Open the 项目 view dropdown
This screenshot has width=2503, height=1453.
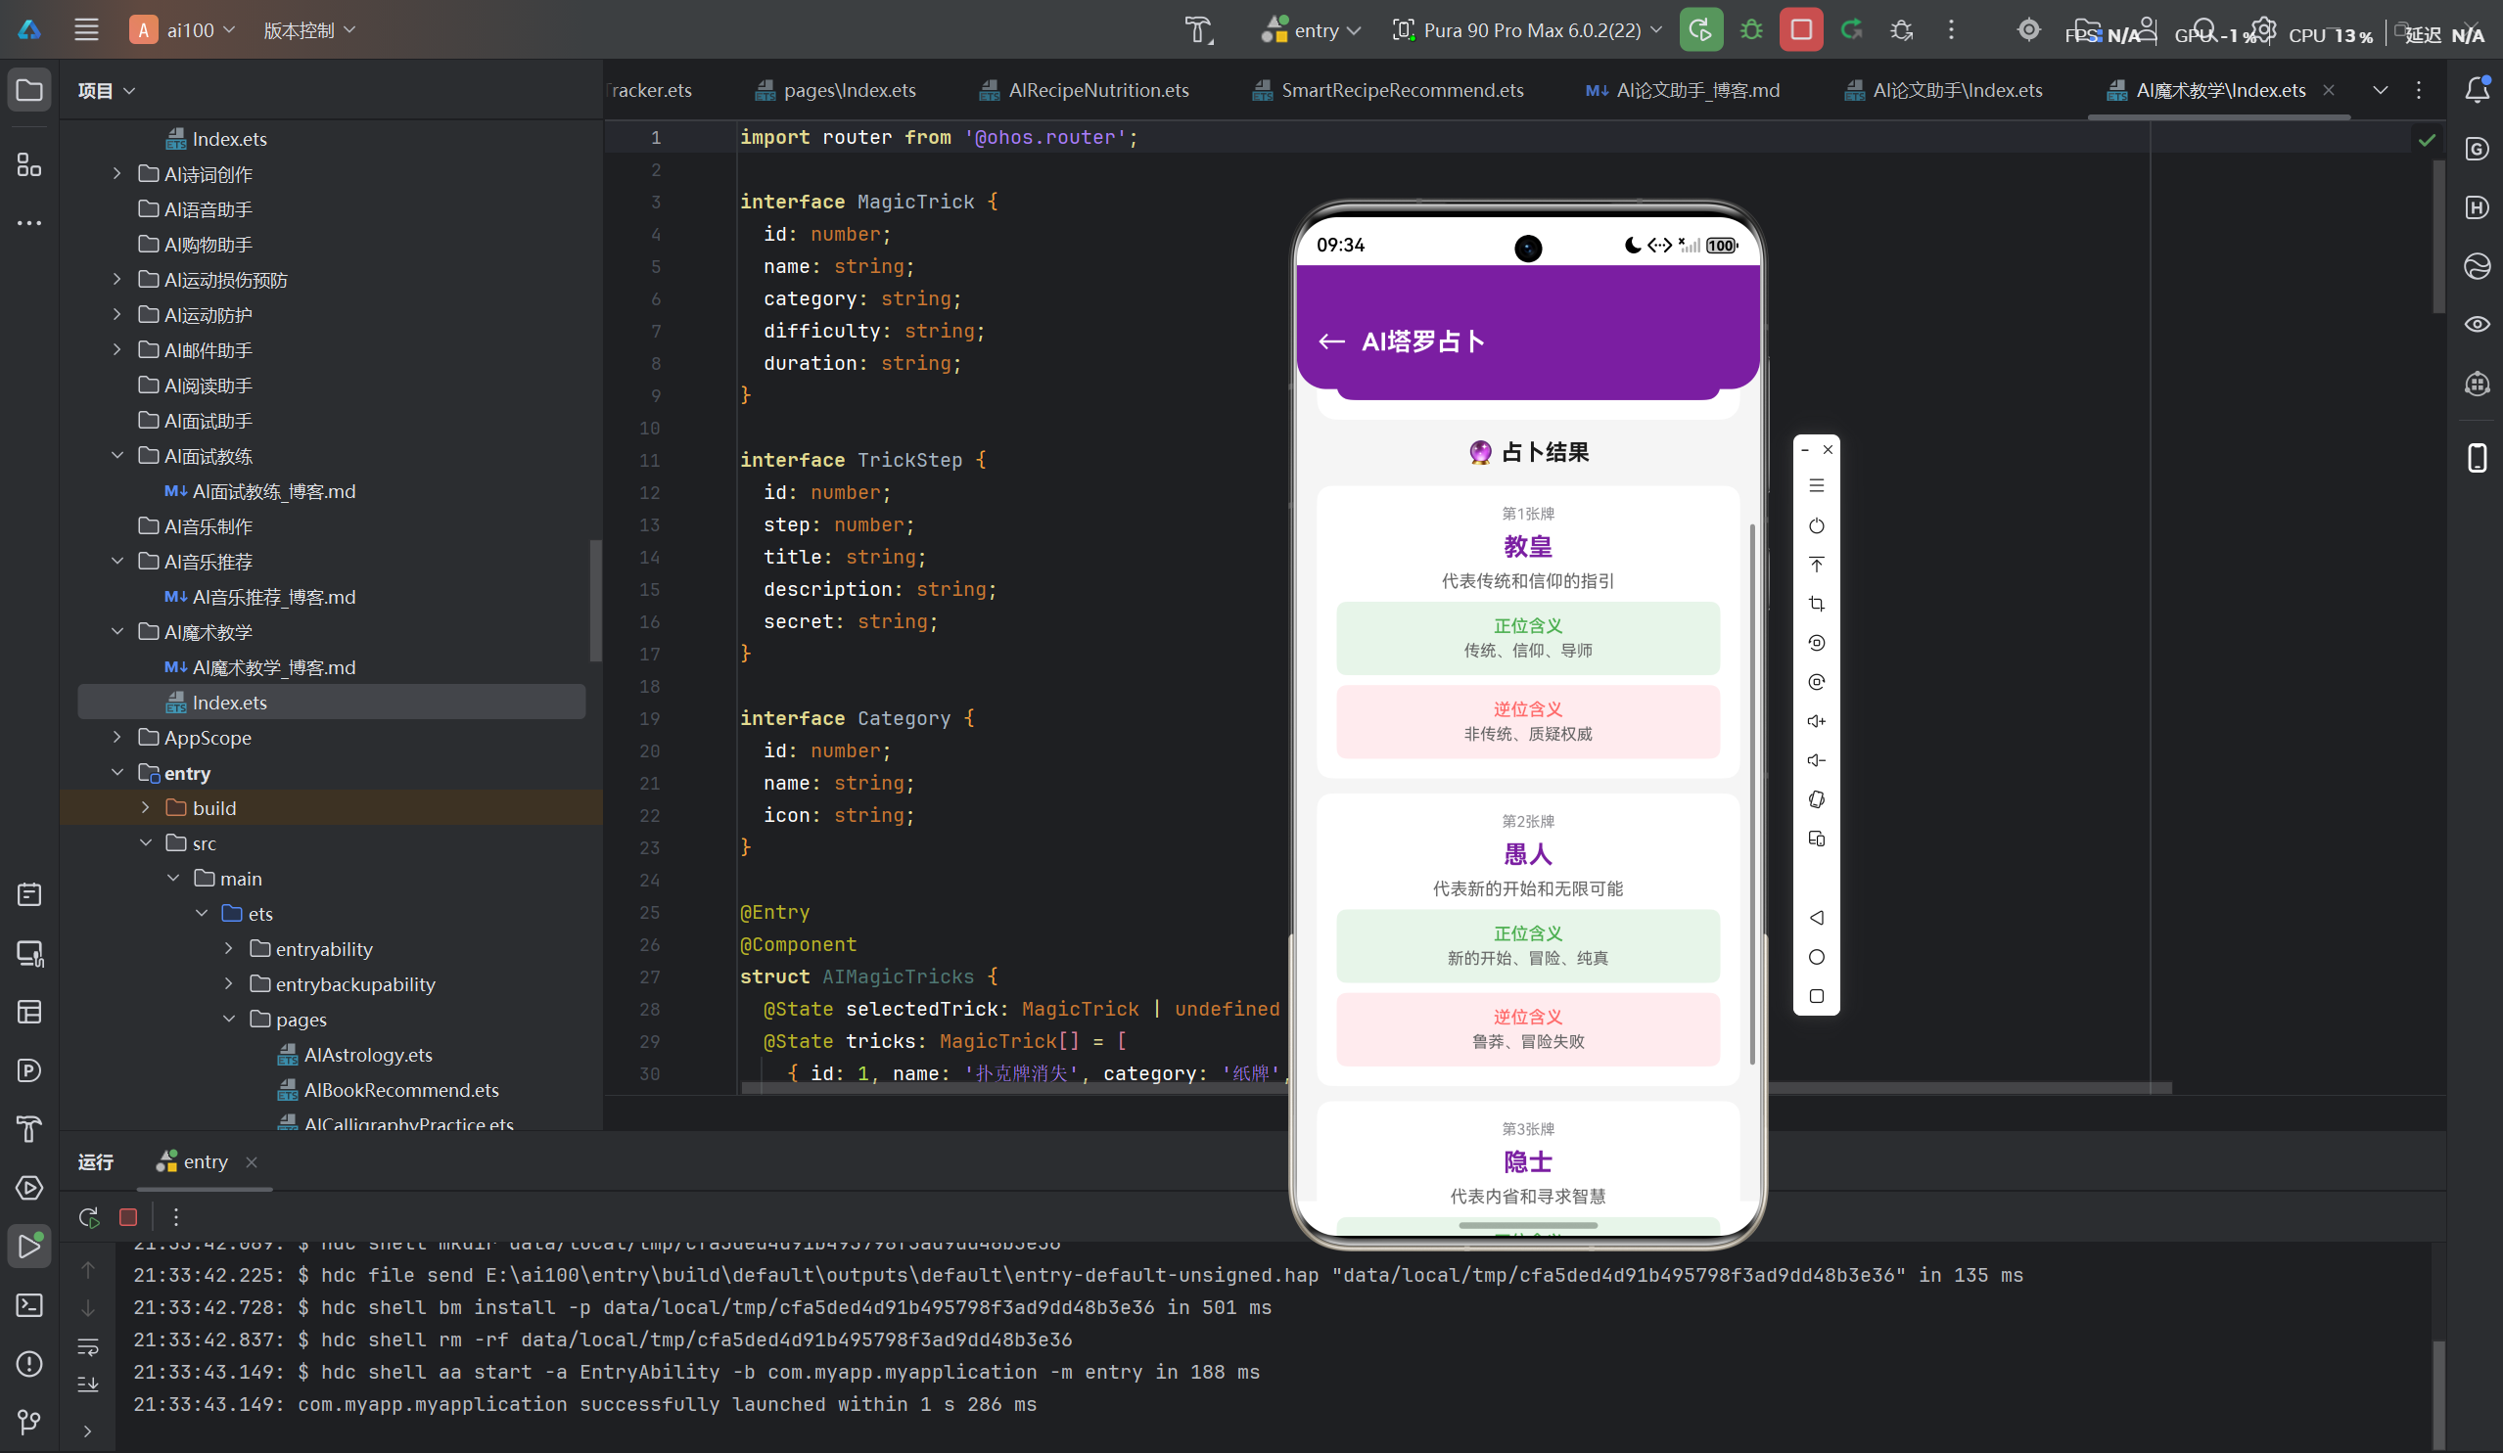pos(107,90)
